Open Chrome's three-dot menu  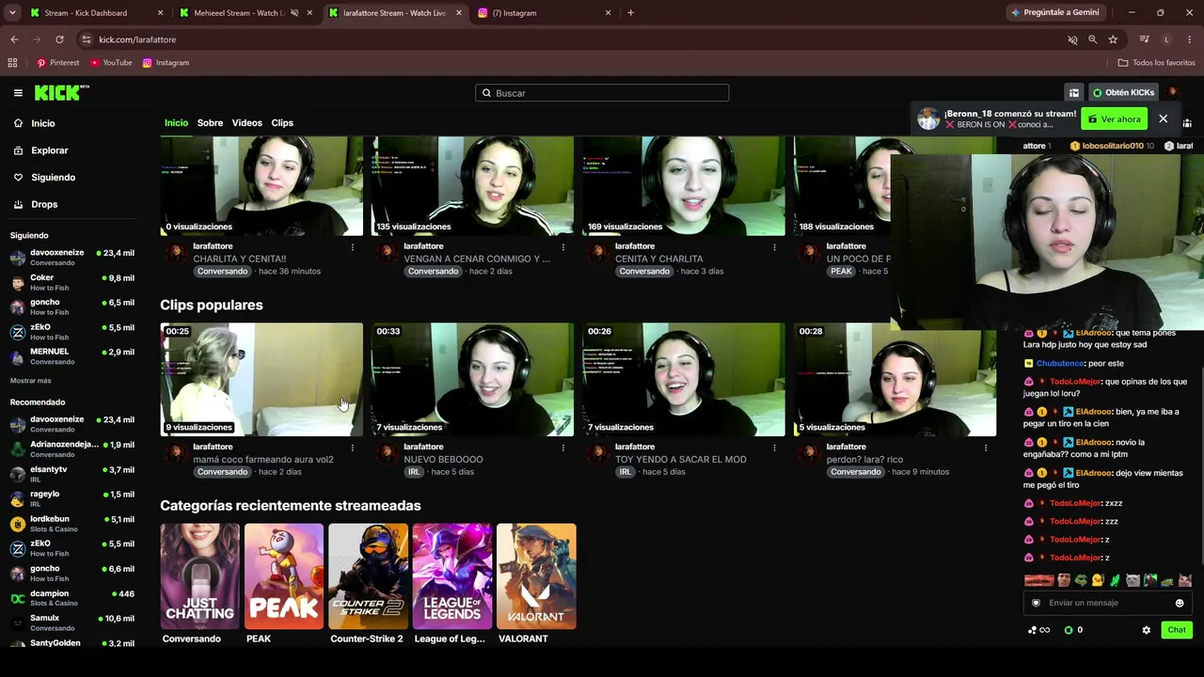pyautogui.click(x=1190, y=39)
